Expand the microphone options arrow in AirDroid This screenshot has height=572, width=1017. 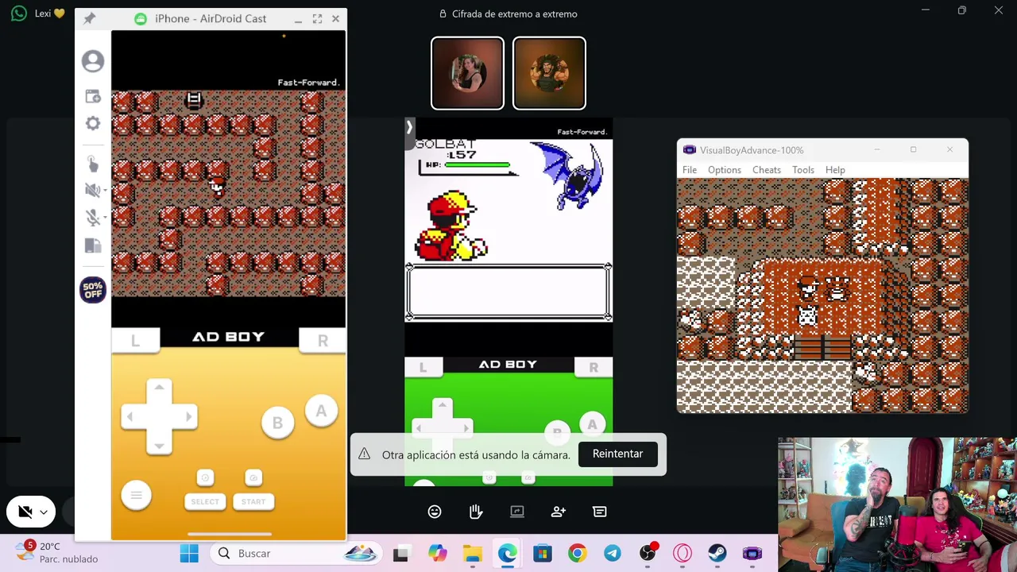pyautogui.click(x=104, y=218)
